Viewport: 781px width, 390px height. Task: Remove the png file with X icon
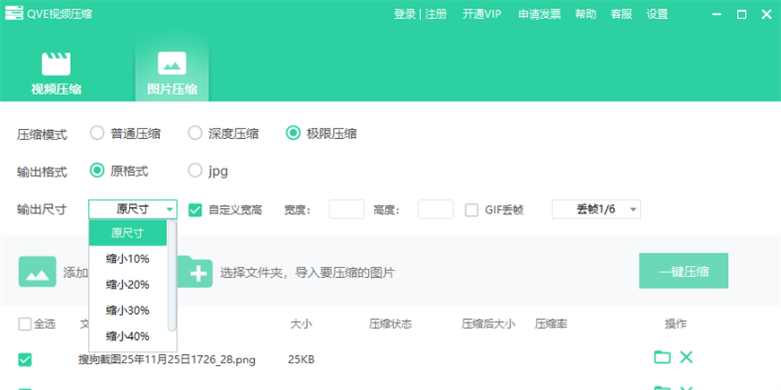click(x=687, y=358)
